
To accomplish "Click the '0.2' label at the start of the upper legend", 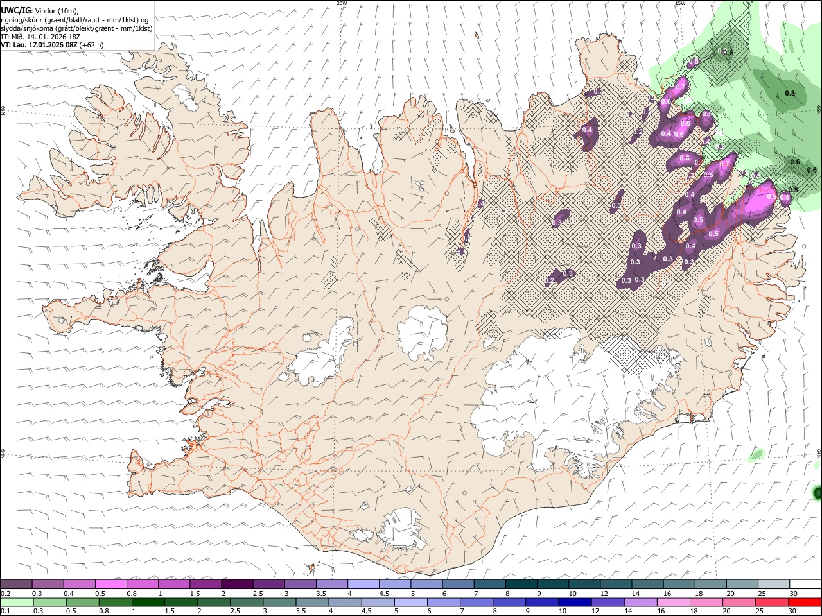I will click(x=5, y=594).
